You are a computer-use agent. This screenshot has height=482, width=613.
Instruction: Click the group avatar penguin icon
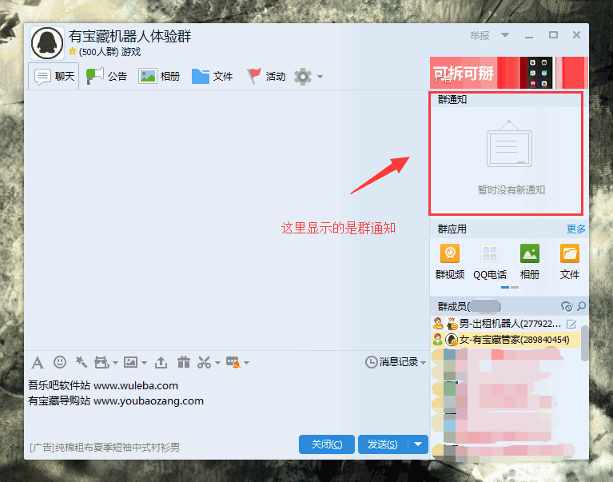click(47, 43)
